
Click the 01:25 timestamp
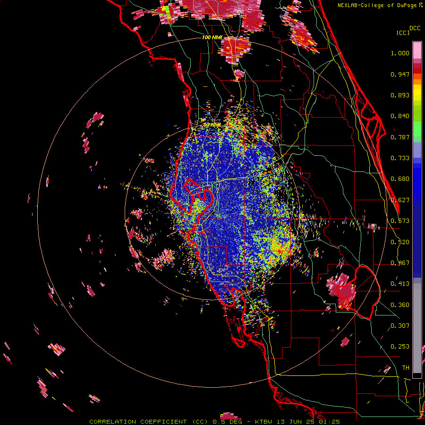[328, 422]
